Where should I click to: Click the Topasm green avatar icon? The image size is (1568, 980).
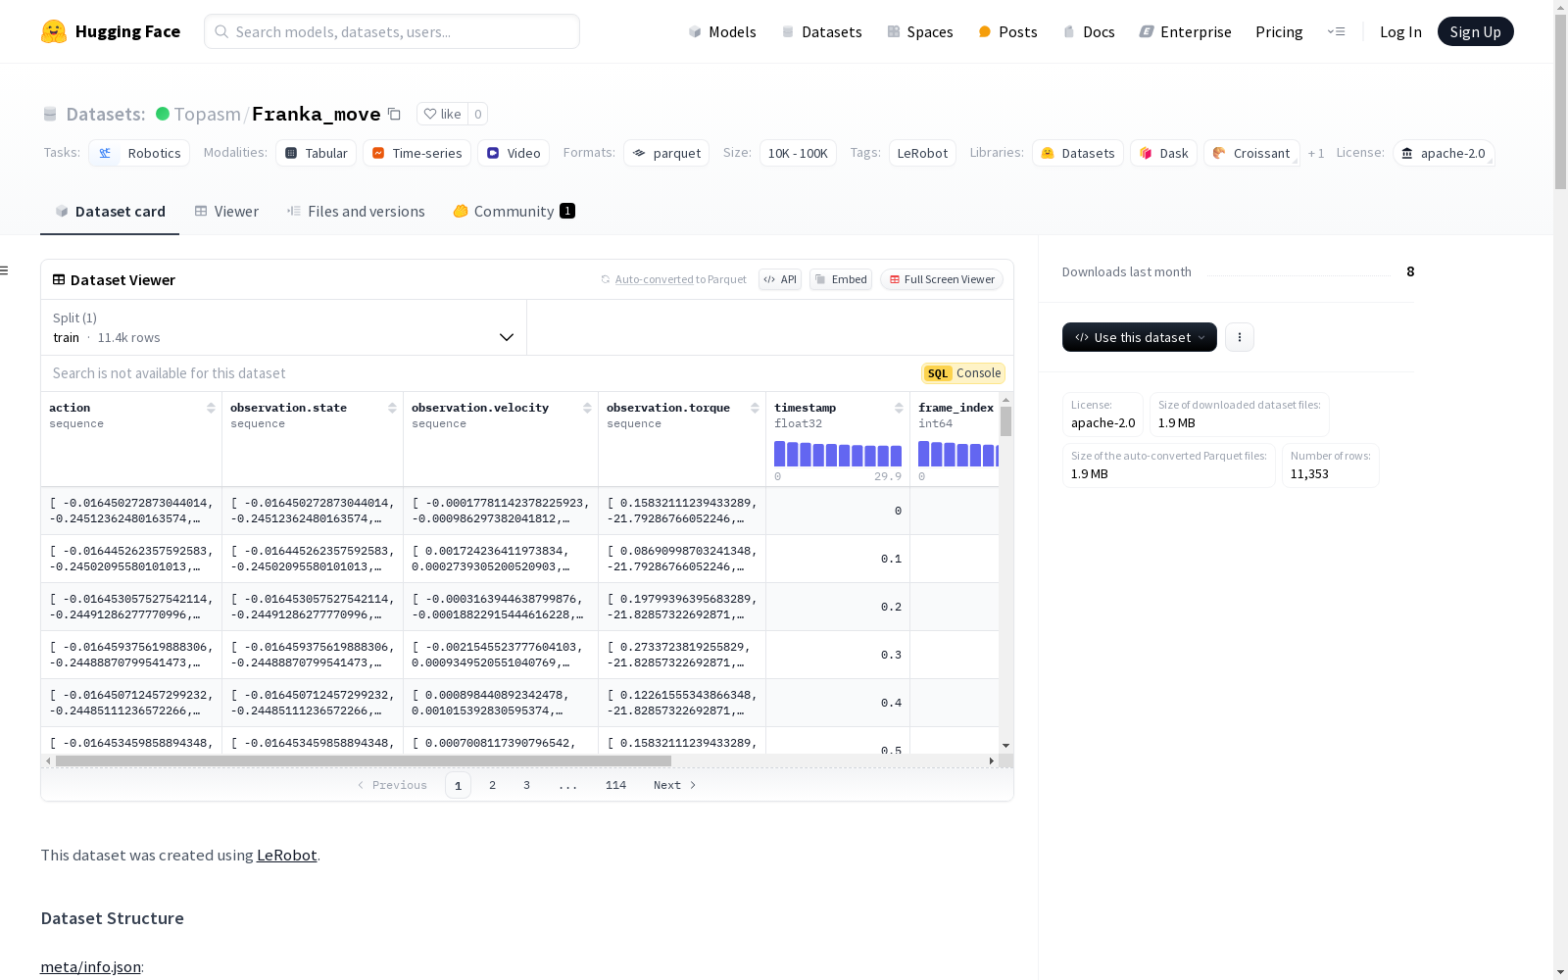(x=163, y=114)
